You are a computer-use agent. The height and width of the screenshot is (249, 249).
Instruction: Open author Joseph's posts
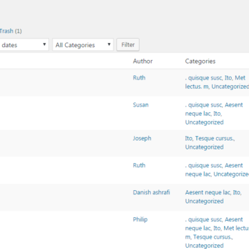point(142,138)
